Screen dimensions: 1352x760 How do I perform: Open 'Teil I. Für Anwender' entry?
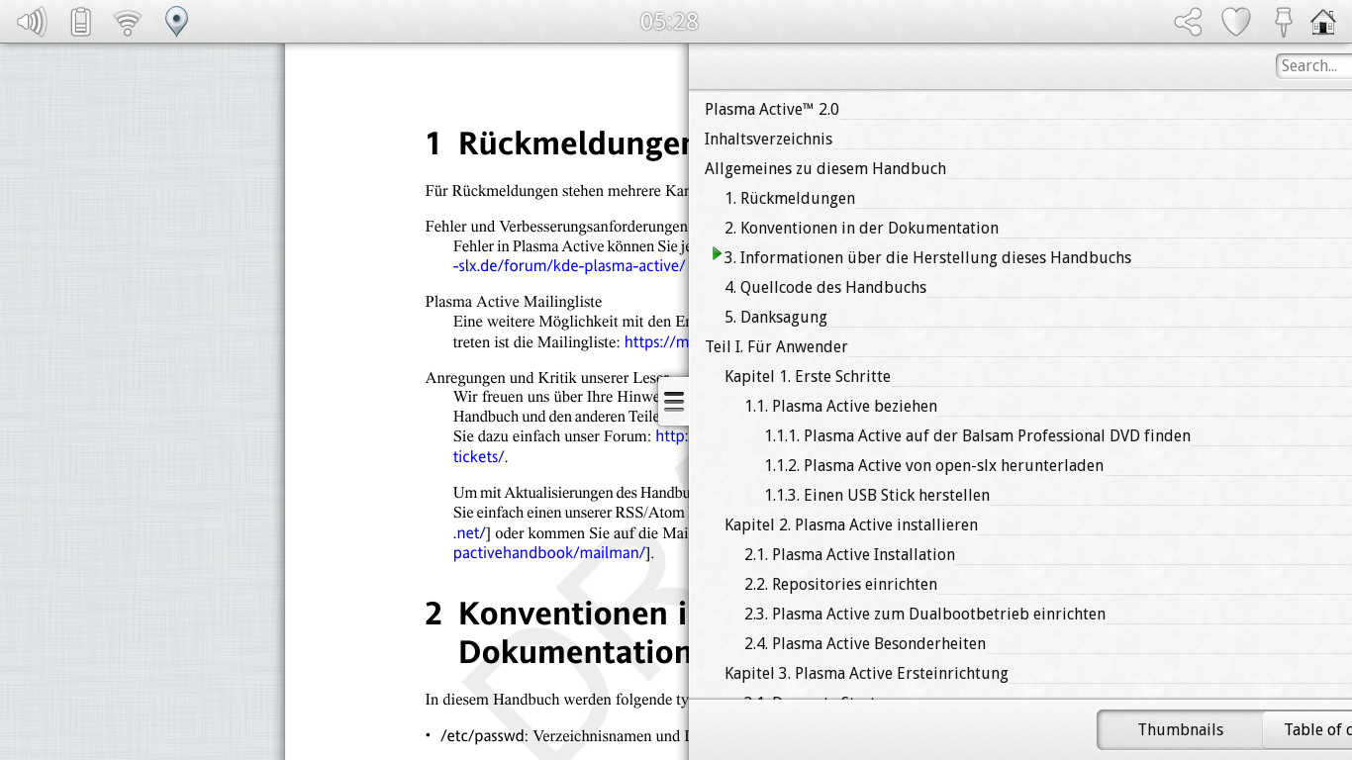(x=776, y=346)
